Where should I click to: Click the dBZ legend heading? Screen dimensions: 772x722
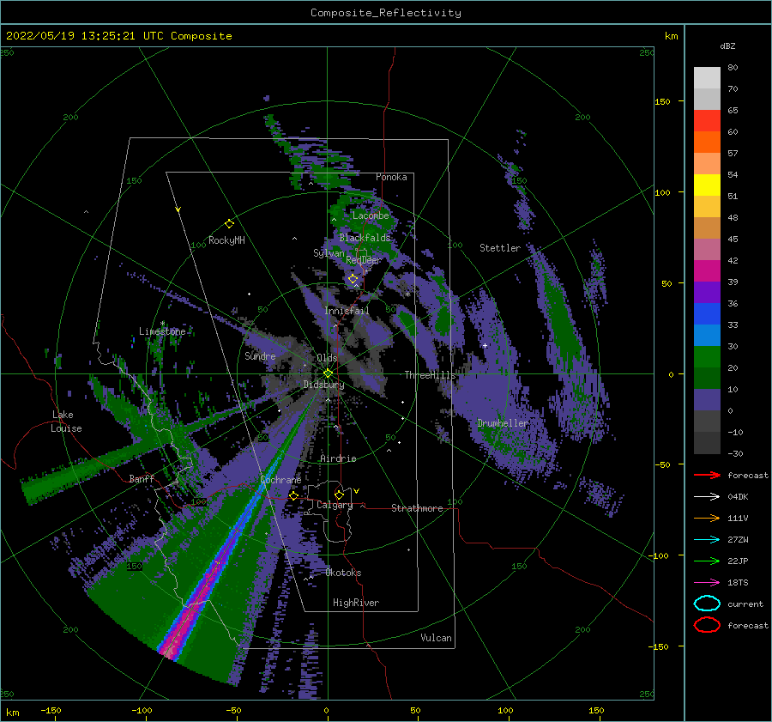point(727,46)
